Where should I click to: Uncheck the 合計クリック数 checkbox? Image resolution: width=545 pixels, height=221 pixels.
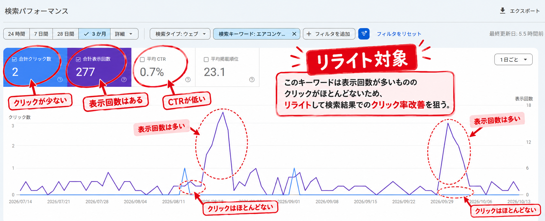(14, 59)
